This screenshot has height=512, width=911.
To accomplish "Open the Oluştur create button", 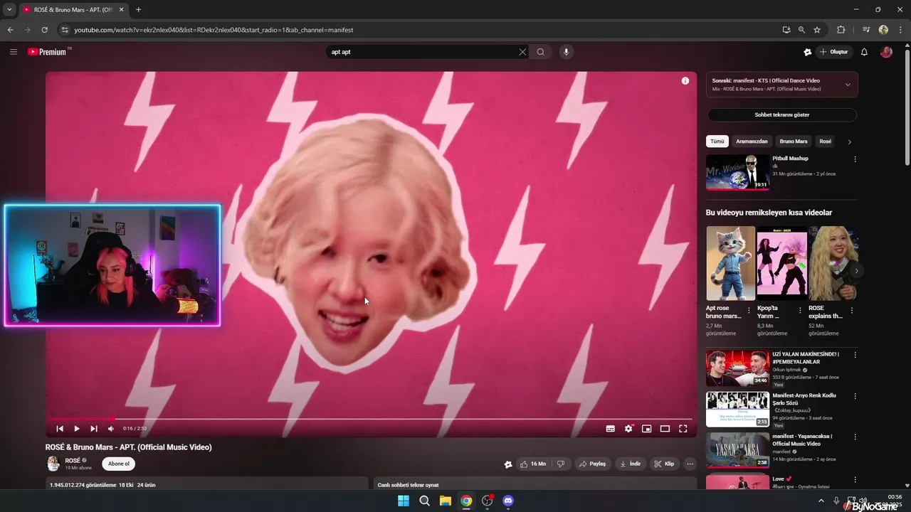I will (x=833, y=52).
